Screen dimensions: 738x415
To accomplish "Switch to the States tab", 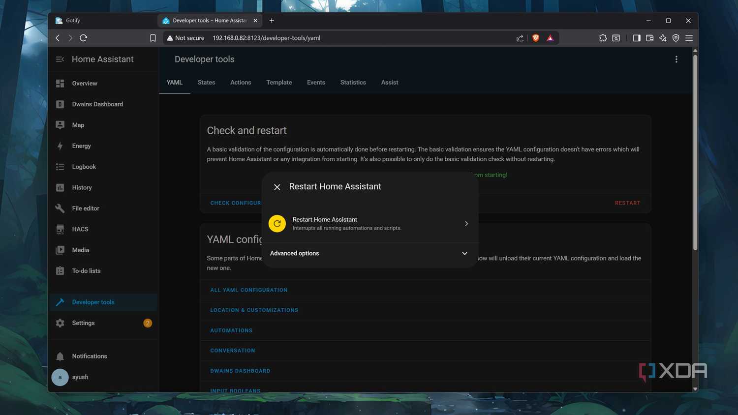I will pos(206,83).
